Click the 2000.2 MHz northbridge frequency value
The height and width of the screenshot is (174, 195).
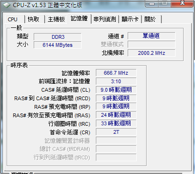click(x=151, y=53)
